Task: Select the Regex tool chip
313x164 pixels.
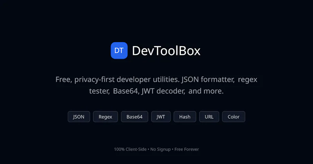Action: pyautogui.click(x=105, y=117)
